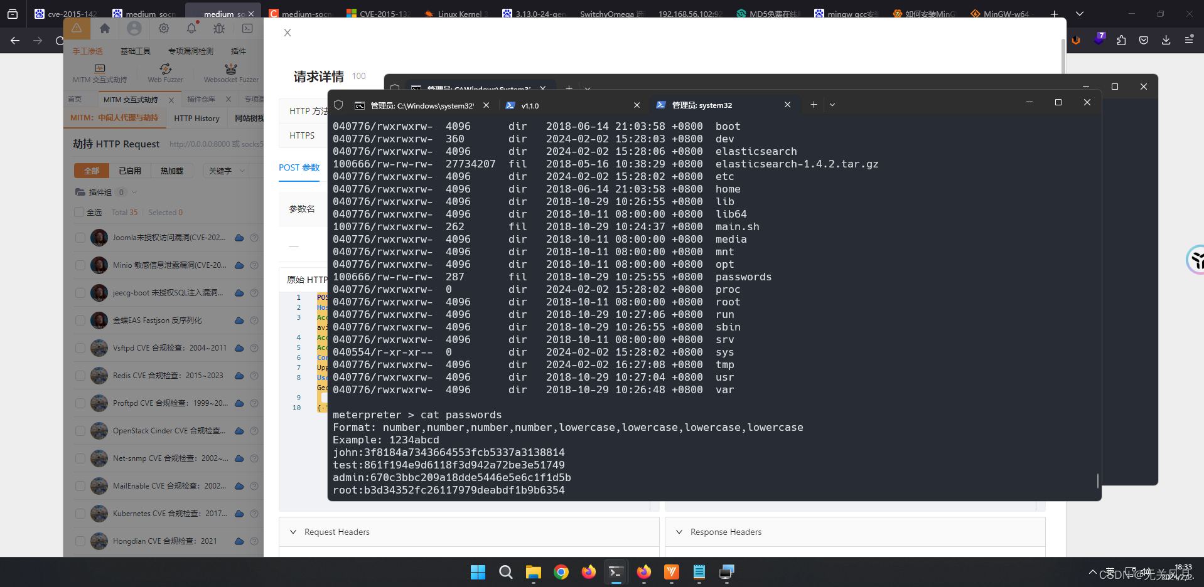Expand the Response Headers section
The image size is (1204, 587).
point(855,532)
